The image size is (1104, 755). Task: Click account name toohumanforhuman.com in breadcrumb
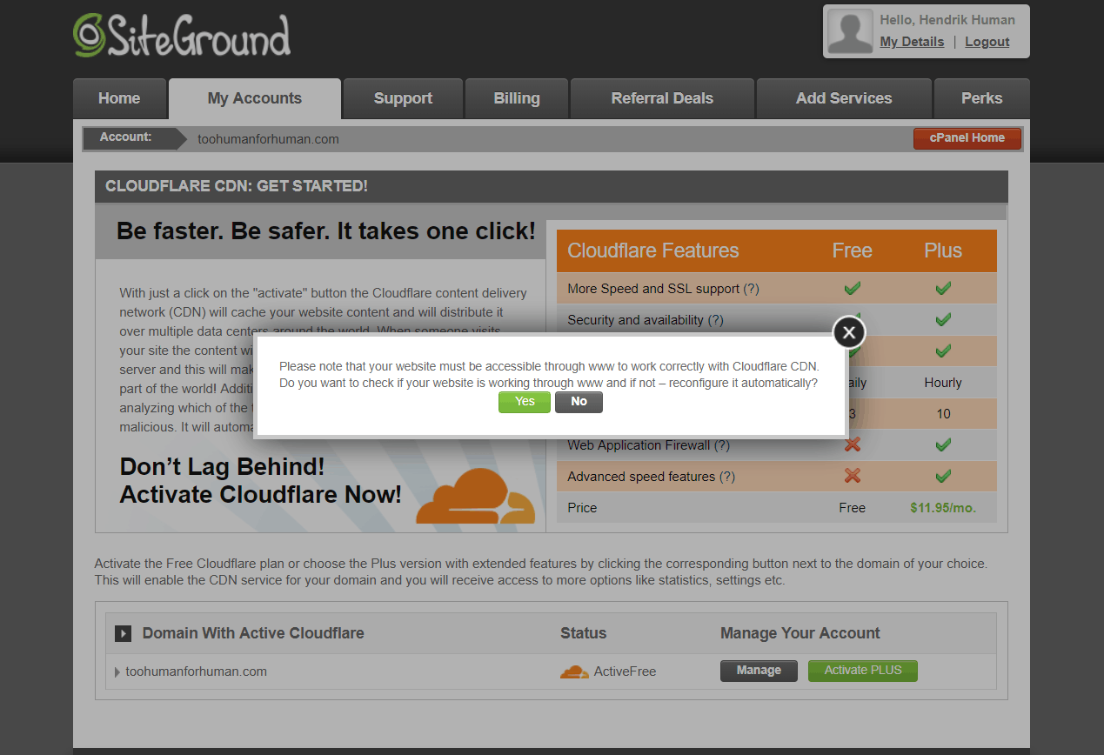coord(268,139)
